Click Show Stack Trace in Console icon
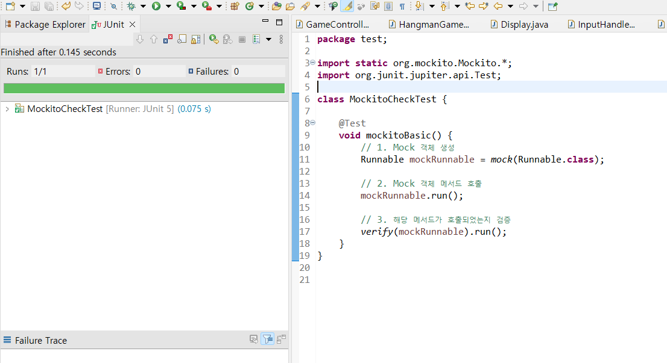The width and height of the screenshot is (667, 363). (253, 340)
